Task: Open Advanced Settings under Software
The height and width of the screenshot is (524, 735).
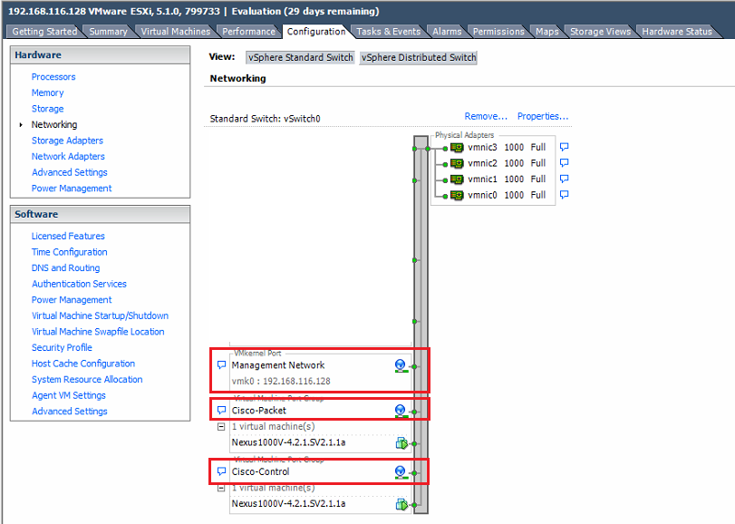Action: pos(70,412)
